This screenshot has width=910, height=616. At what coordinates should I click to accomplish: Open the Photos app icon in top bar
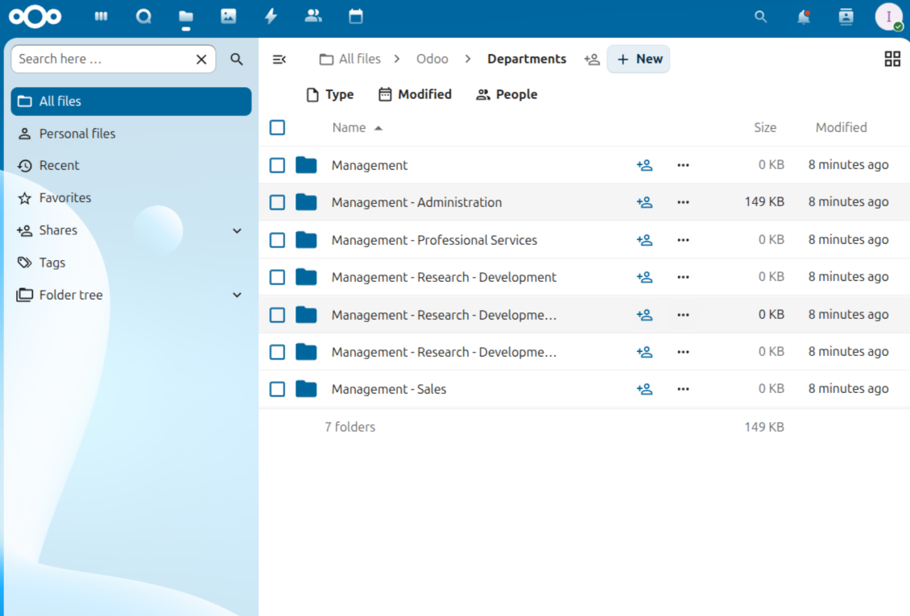pos(229,16)
